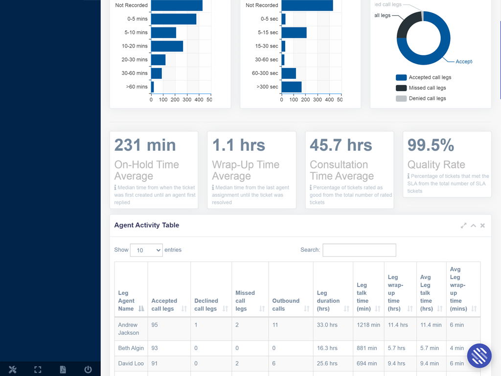This screenshot has height=376, width=501.
Task: Click info icon under Quality Rate
Action: [409, 176]
